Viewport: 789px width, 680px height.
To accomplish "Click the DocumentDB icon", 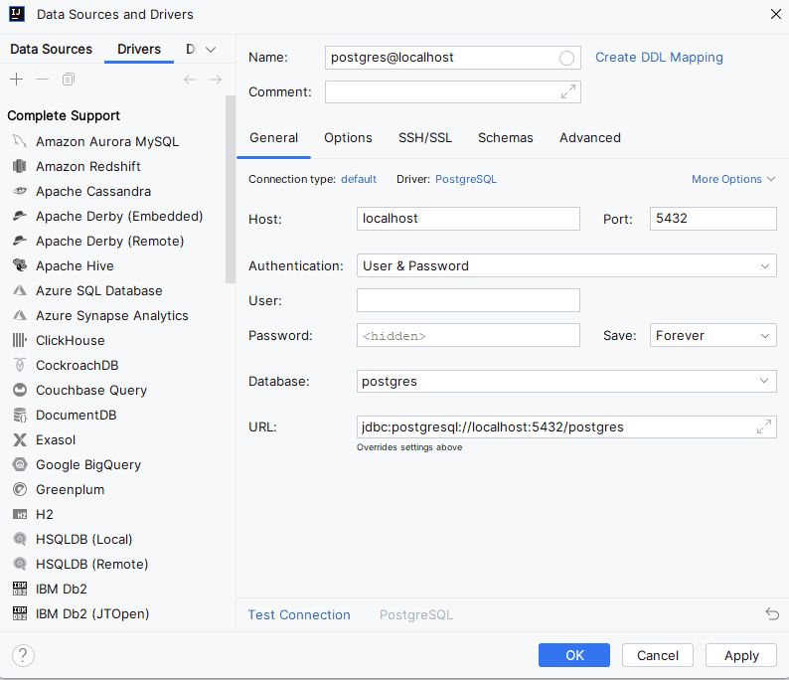I will coord(20,416).
